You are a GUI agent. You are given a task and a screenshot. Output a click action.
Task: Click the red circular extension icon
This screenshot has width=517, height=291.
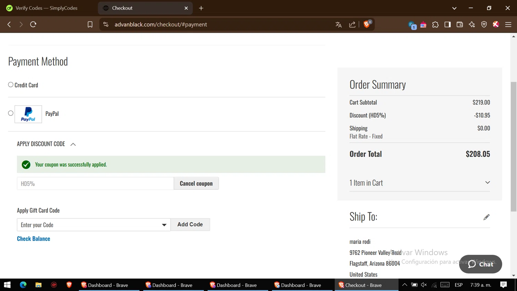pyautogui.click(x=496, y=24)
